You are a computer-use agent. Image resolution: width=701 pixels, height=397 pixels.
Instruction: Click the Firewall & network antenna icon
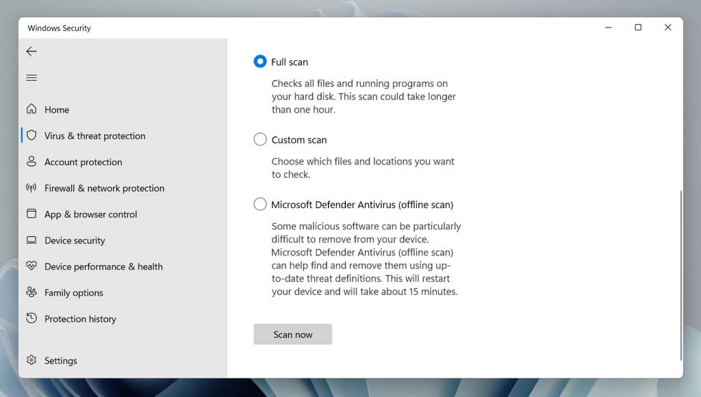click(31, 188)
